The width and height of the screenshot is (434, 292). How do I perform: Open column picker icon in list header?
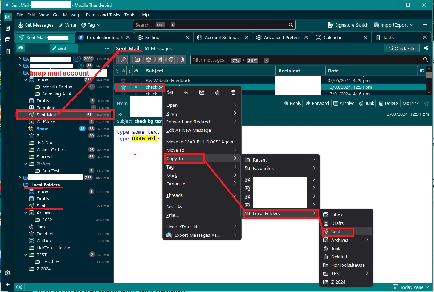pyautogui.click(x=422, y=71)
